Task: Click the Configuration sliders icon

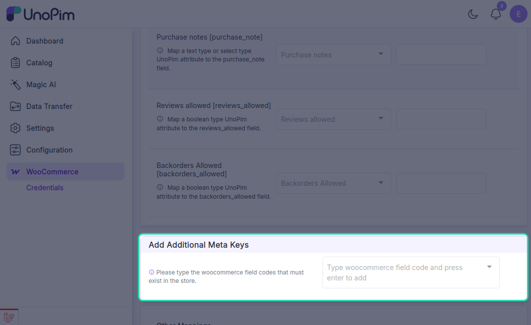Action: [15, 150]
